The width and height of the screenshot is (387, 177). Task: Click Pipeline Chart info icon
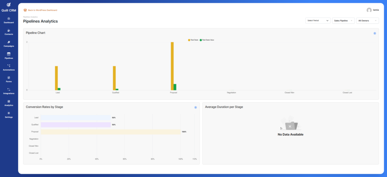[x=375, y=33]
